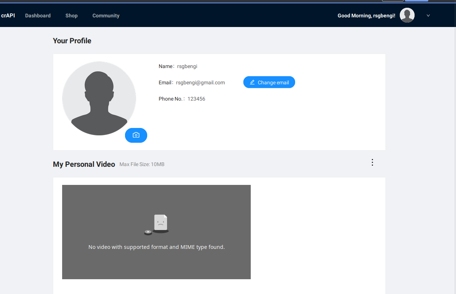The height and width of the screenshot is (294, 456).
Task: Click the camera icon to upload profile photo
Action: pyautogui.click(x=136, y=135)
